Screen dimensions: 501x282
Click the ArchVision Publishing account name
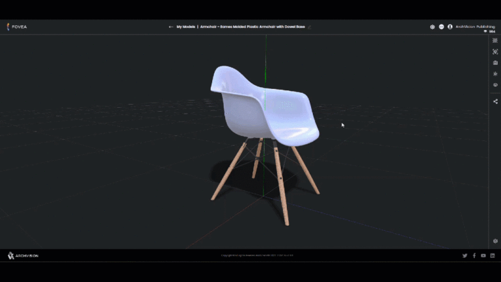475,27
